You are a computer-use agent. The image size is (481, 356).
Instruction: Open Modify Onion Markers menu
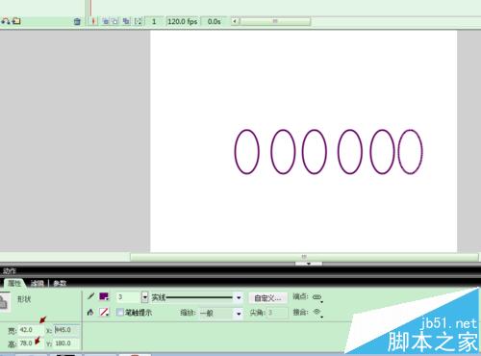138,21
